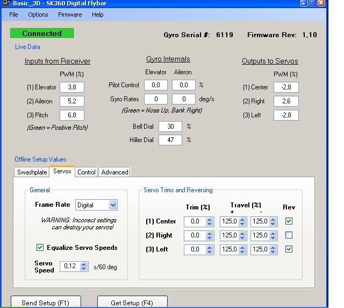344x308 pixels.
Task: Open the Help menu
Action: [97, 15]
